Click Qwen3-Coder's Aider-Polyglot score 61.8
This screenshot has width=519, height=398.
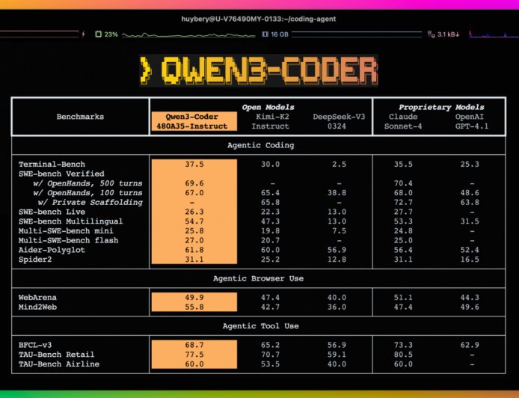click(x=194, y=250)
